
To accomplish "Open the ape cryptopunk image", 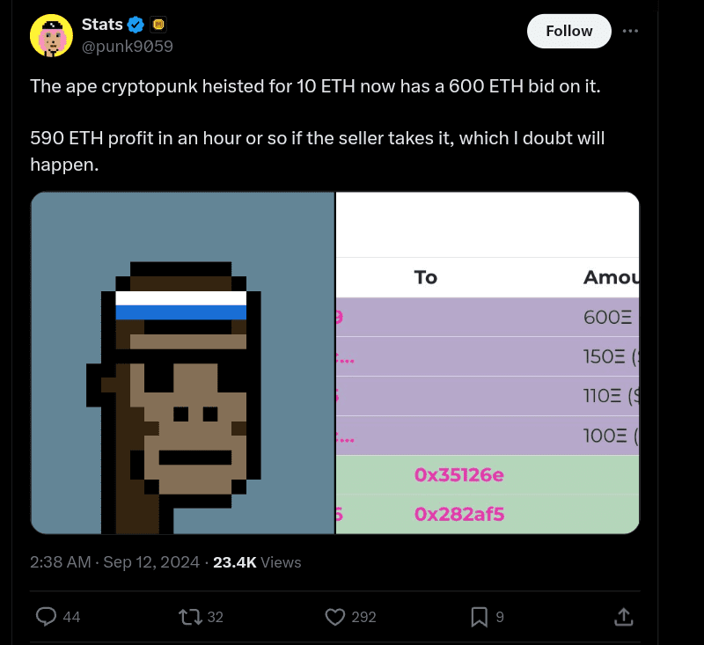I will pyautogui.click(x=182, y=363).
